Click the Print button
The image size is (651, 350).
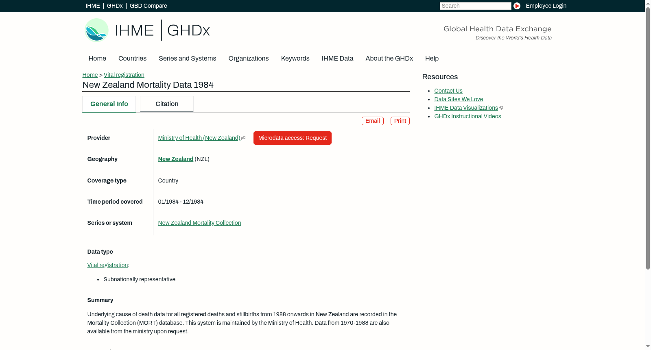pyautogui.click(x=400, y=121)
